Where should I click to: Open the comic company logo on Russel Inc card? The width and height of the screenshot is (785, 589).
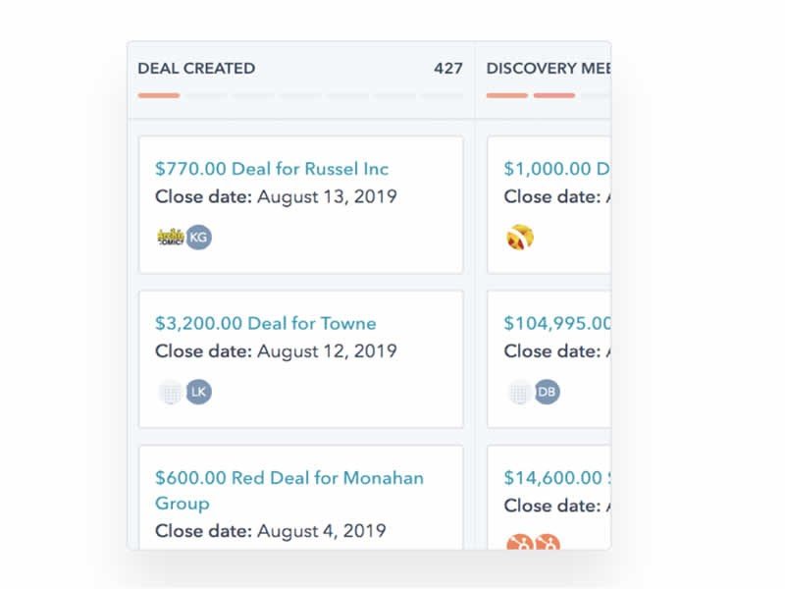(169, 236)
